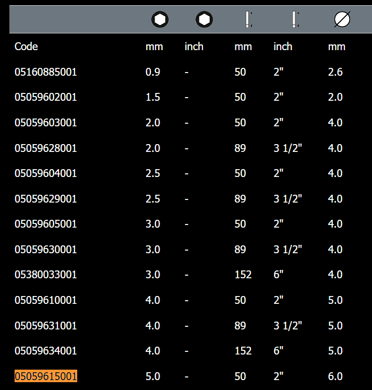Click code 05059610001
Viewport: 372px width, 390px height.
(46, 300)
